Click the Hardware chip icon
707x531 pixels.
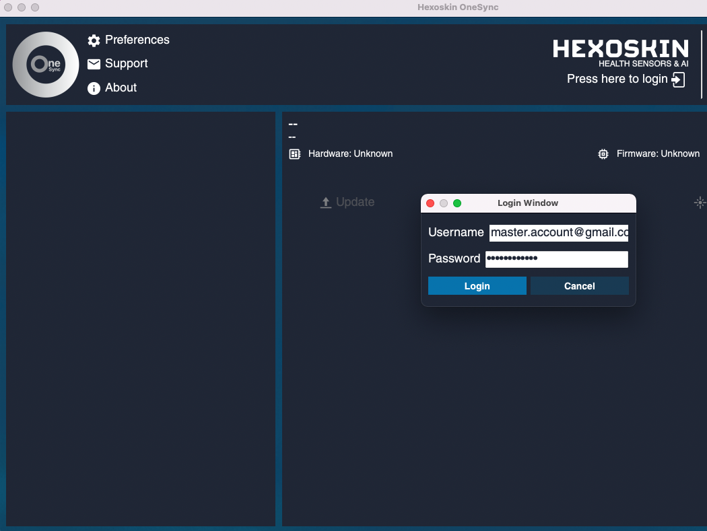click(294, 153)
